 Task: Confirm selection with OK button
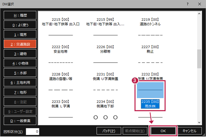point(163,131)
